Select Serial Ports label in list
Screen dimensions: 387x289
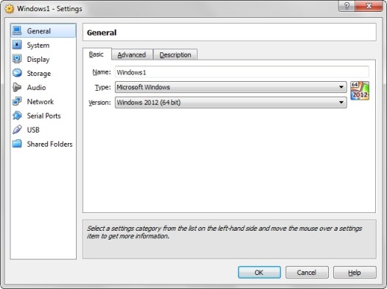(44, 116)
